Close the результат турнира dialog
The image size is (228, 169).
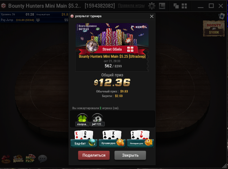(152, 16)
